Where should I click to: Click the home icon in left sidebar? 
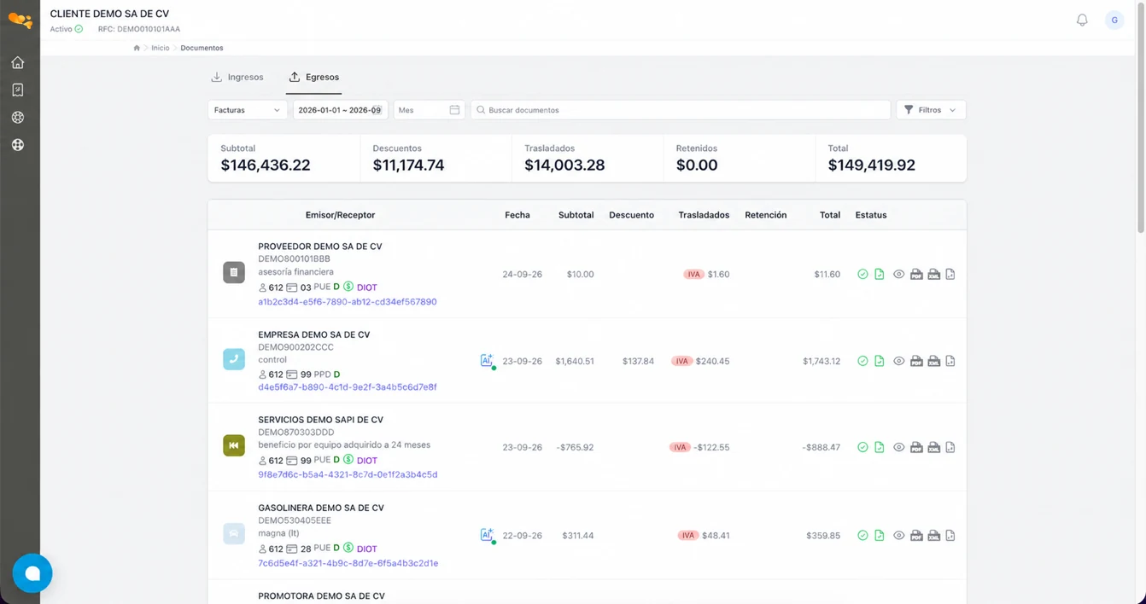click(x=18, y=62)
